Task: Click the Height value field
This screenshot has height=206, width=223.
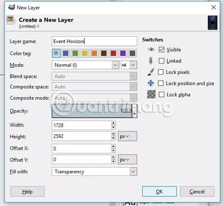Action: tap(81, 136)
